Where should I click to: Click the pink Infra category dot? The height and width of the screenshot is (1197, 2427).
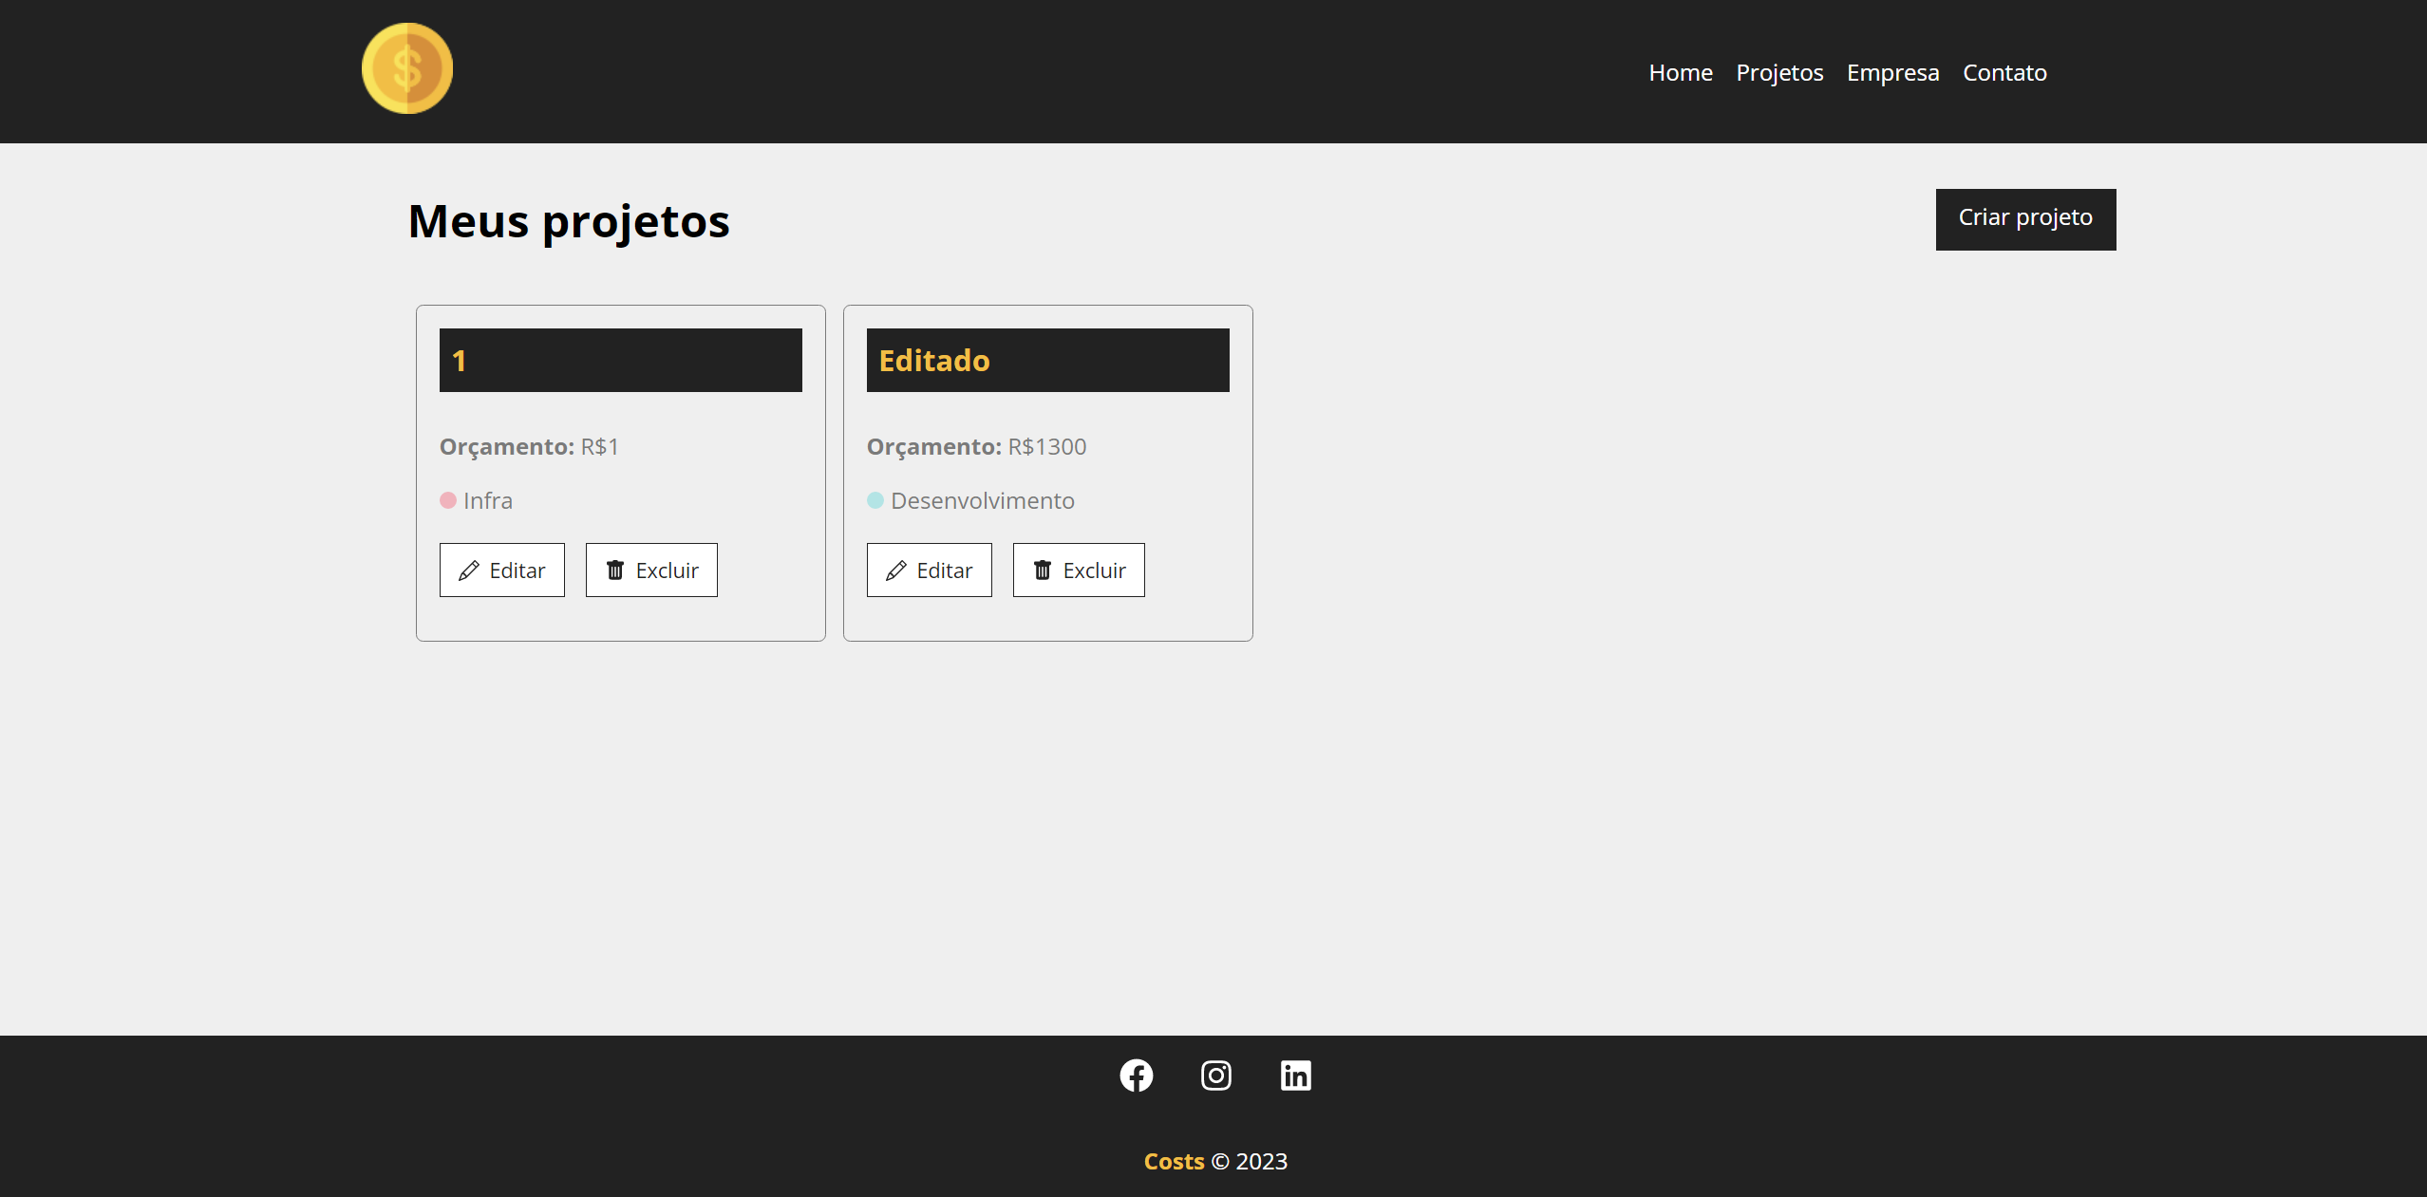click(x=449, y=500)
